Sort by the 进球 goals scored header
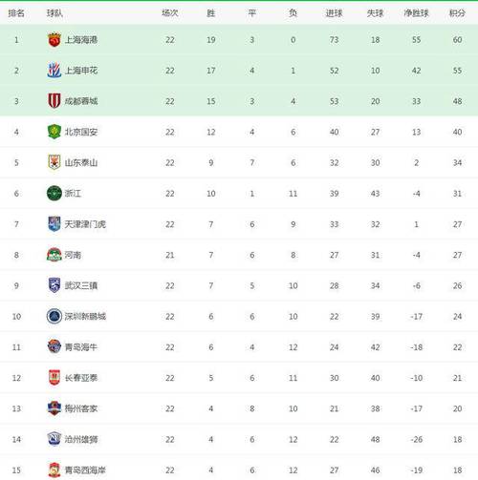Image resolution: width=478 pixels, height=480 pixels. click(x=334, y=13)
